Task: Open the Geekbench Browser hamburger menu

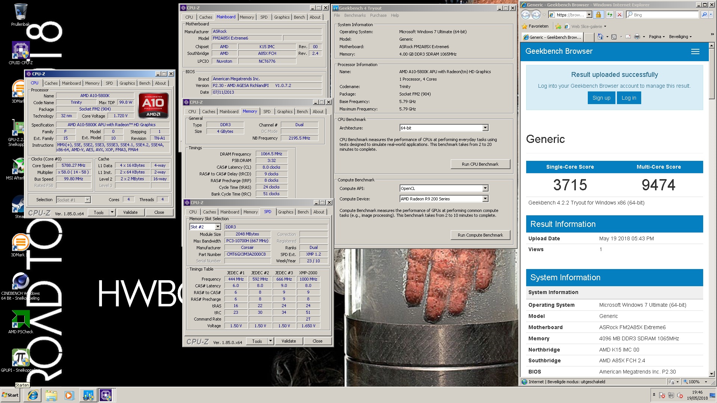Action: pos(695,51)
